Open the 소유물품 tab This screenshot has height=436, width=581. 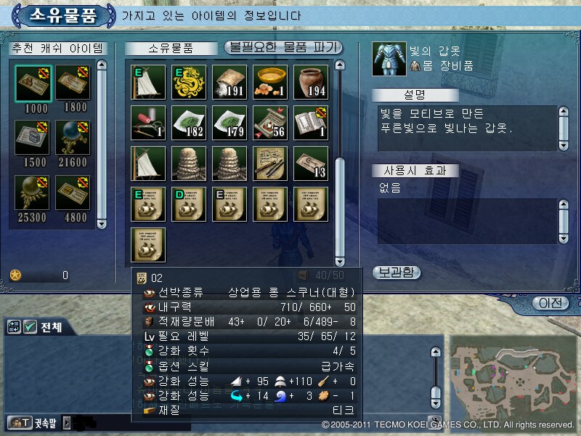pos(171,48)
